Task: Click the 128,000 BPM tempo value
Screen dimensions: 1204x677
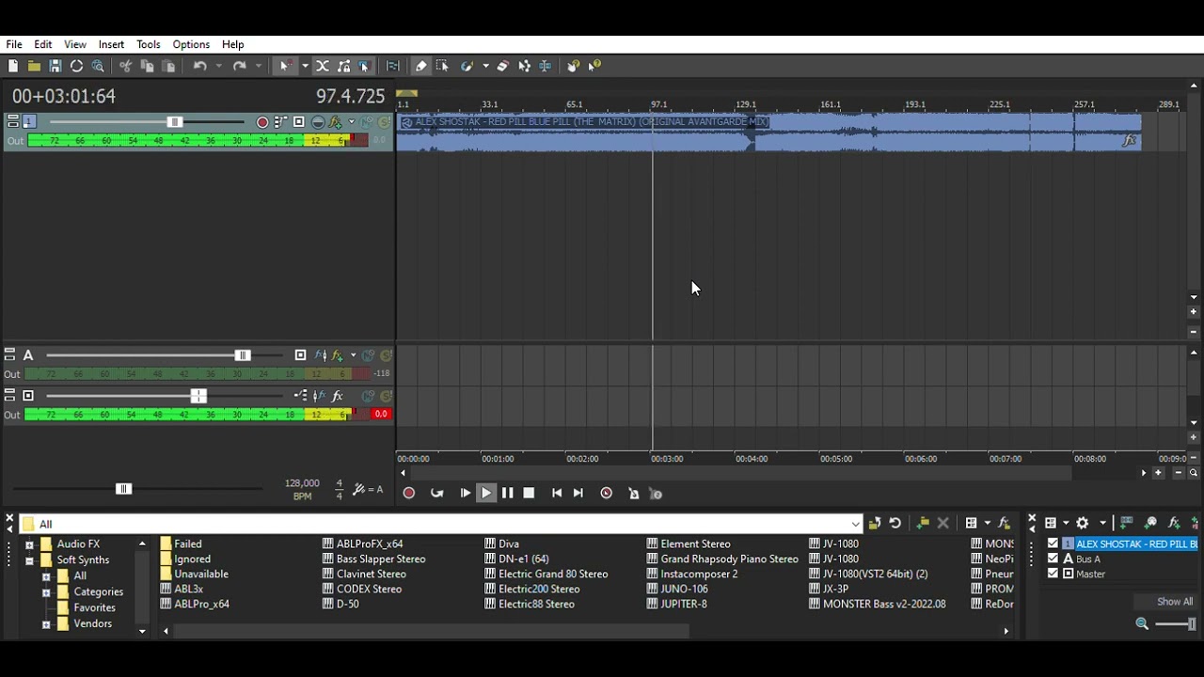Action: (302, 483)
